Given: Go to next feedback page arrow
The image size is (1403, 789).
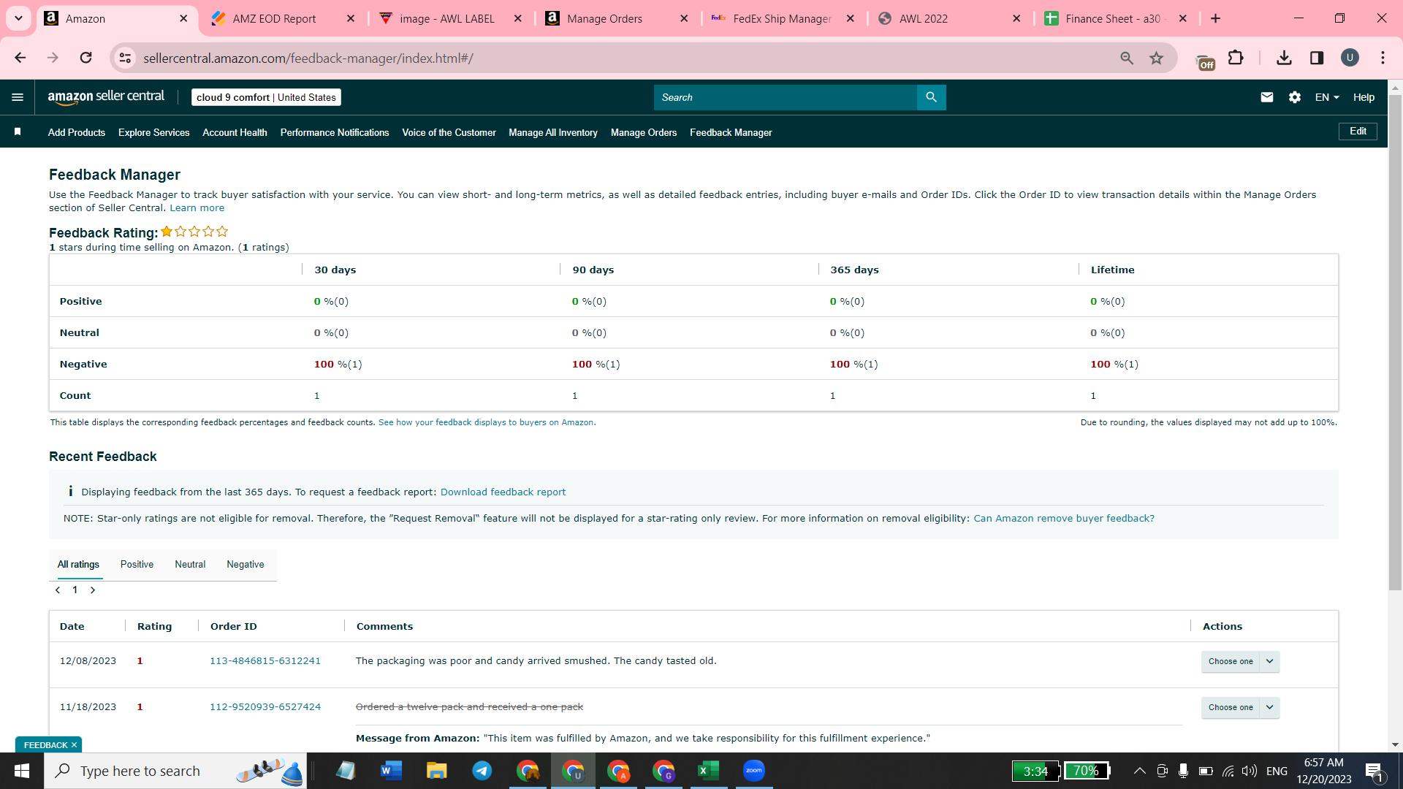Looking at the screenshot, I should pos(93,590).
